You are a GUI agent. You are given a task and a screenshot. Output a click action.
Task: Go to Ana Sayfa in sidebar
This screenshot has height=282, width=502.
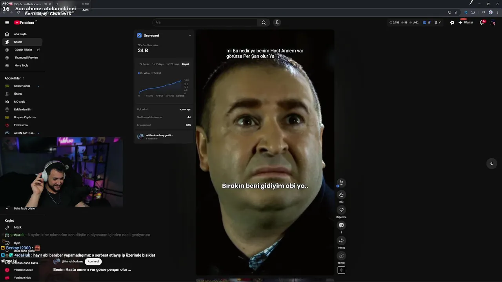click(22, 34)
